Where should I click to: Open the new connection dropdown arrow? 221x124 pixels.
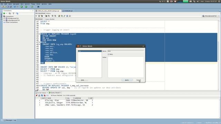pos(6,13)
